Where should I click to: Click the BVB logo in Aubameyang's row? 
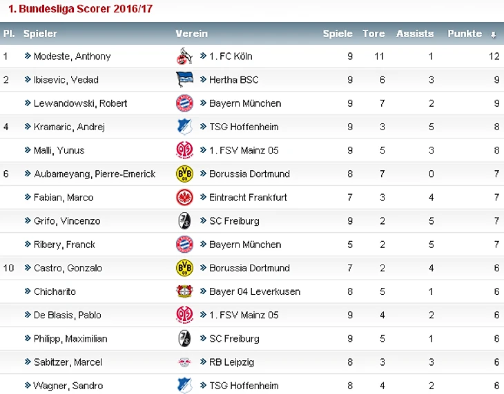click(184, 174)
